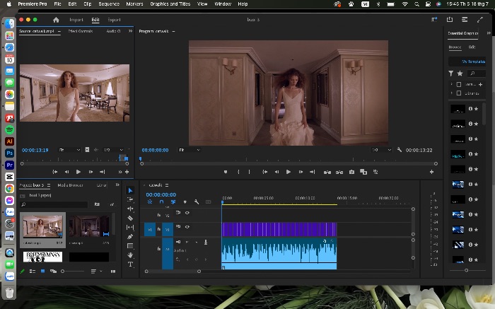Open Timeline display settings wrench

pyautogui.click(x=197, y=202)
